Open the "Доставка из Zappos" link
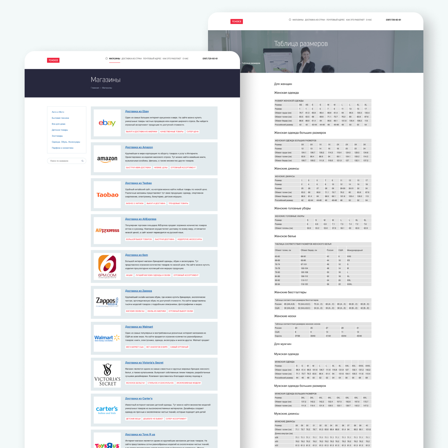The width and height of the screenshot is (448, 448). [x=138, y=291]
